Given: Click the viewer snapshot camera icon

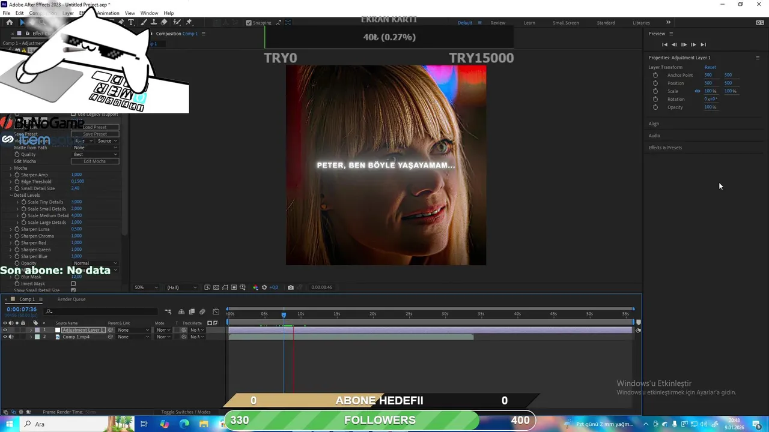Looking at the screenshot, I should (291, 287).
